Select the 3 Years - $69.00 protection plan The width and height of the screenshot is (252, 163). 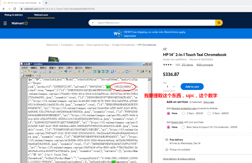click(x=209, y=114)
